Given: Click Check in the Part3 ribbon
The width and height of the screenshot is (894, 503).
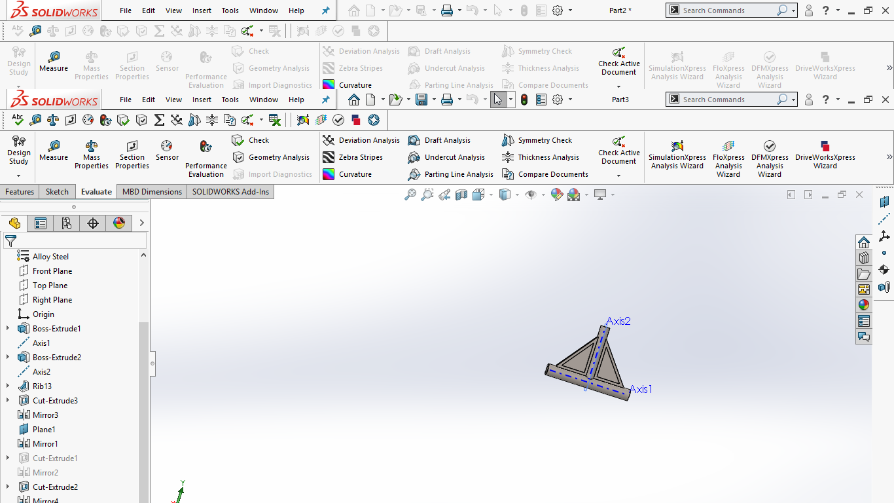Looking at the screenshot, I should click(x=251, y=140).
